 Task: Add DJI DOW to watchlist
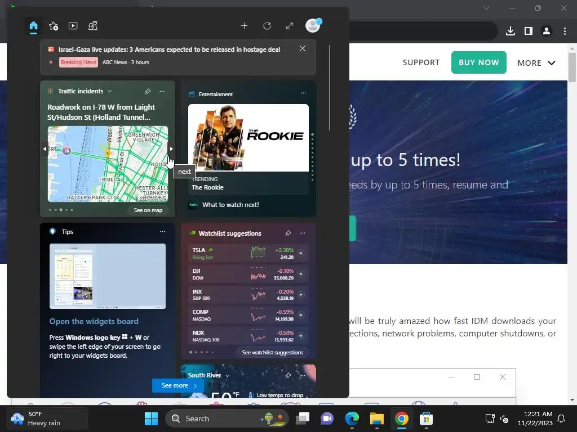[x=301, y=274]
